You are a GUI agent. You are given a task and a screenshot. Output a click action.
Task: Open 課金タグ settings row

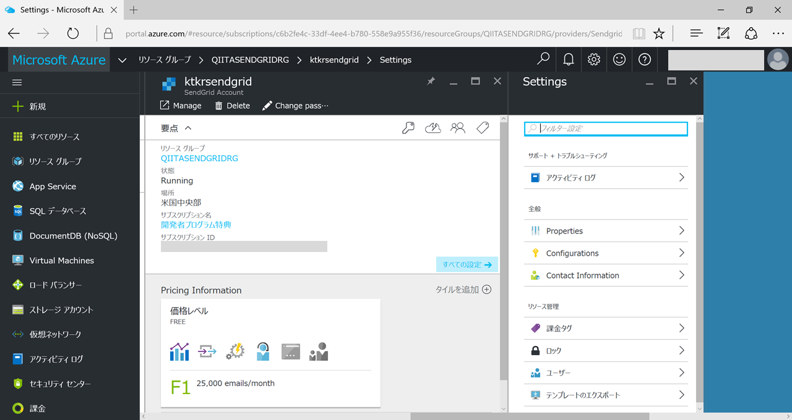tap(606, 329)
